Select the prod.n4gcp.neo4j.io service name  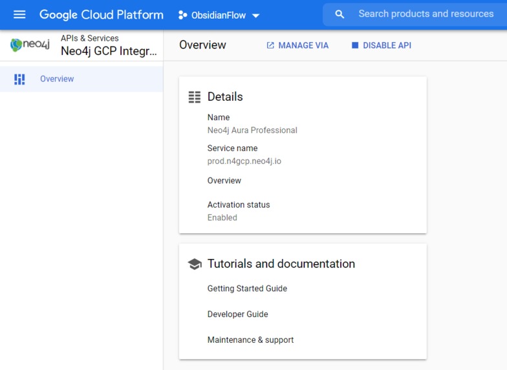click(244, 161)
